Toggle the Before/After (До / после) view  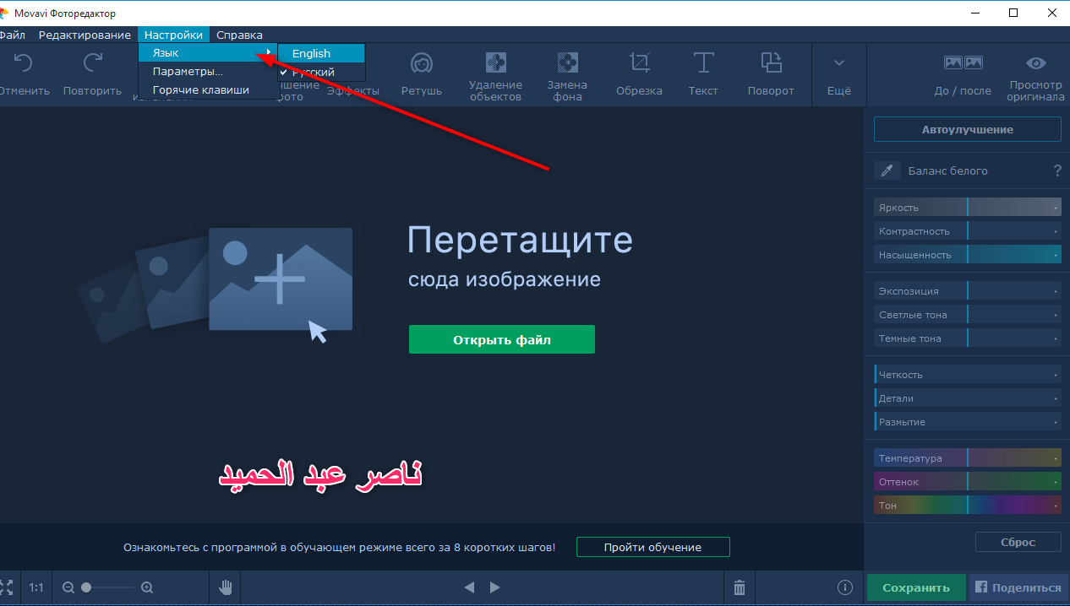963,73
